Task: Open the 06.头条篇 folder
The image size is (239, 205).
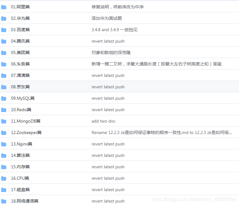Action: click(x=20, y=64)
